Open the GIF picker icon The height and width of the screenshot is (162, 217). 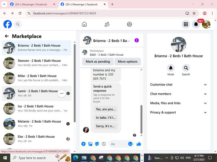click(x=104, y=144)
